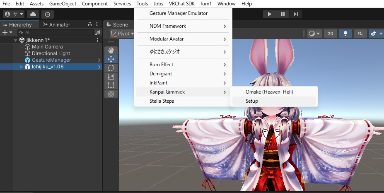
Task: Select the Hand view tool
Action: [111, 51]
